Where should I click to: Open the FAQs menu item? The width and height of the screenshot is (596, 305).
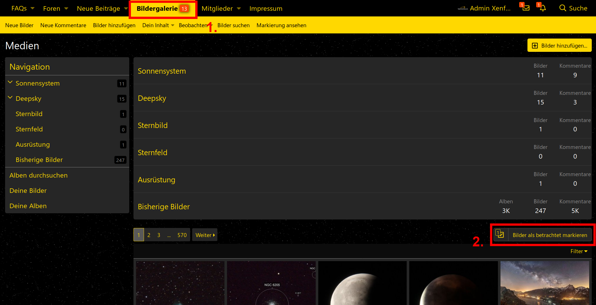point(19,8)
